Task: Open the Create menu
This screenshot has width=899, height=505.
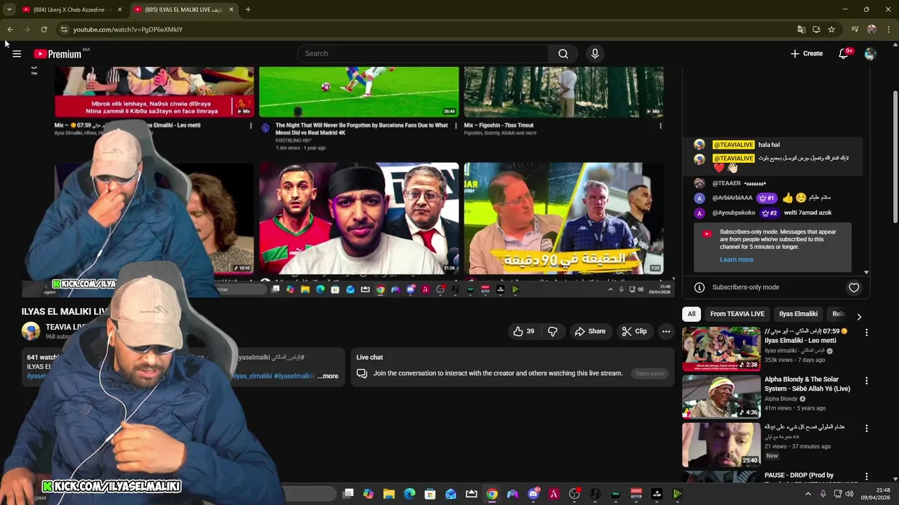Action: coord(806,53)
